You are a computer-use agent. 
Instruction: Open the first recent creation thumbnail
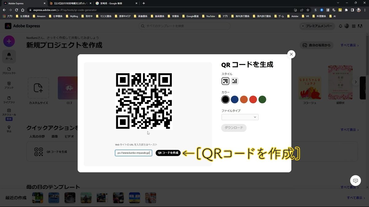click(38, 198)
